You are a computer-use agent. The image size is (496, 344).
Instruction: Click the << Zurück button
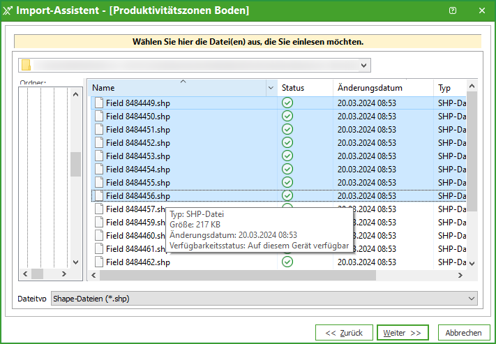pos(344,333)
